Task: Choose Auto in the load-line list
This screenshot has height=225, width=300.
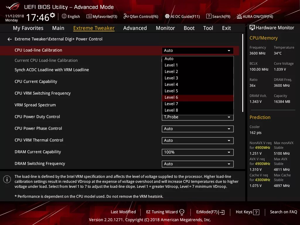Action: coord(198,59)
